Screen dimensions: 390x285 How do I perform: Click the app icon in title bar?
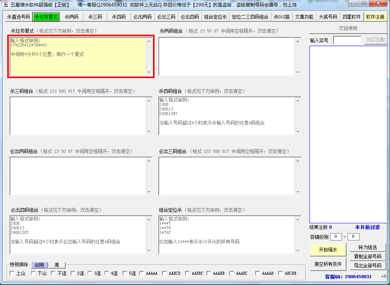click(x=5, y=5)
